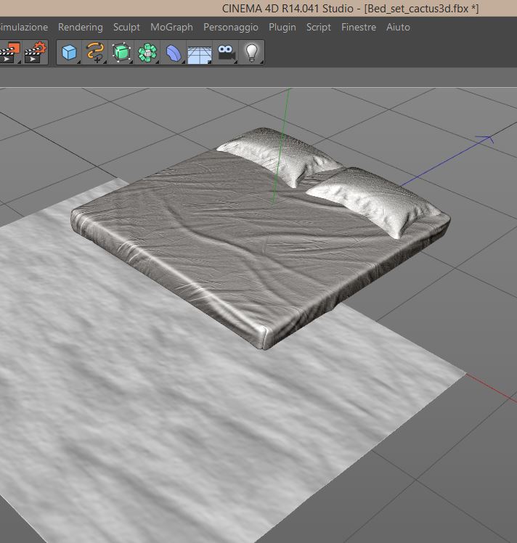This screenshot has height=543, width=517.
Task: Open the Personaggio menu
Action: [231, 28]
